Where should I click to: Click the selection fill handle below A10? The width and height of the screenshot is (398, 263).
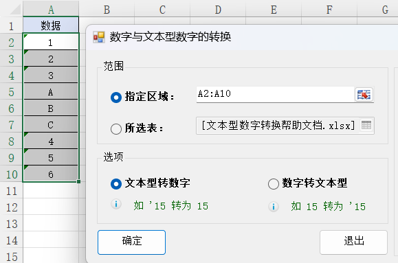[x=78, y=181]
